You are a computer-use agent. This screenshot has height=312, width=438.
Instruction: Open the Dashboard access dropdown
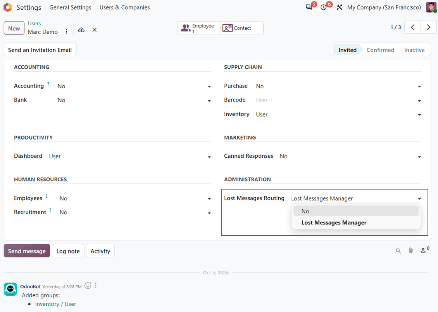pos(130,157)
